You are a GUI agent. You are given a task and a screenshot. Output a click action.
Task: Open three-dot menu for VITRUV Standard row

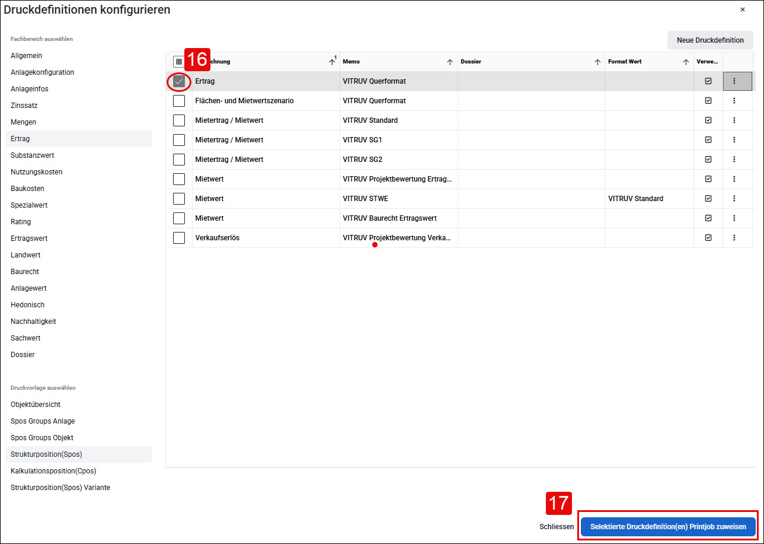(734, 120)
